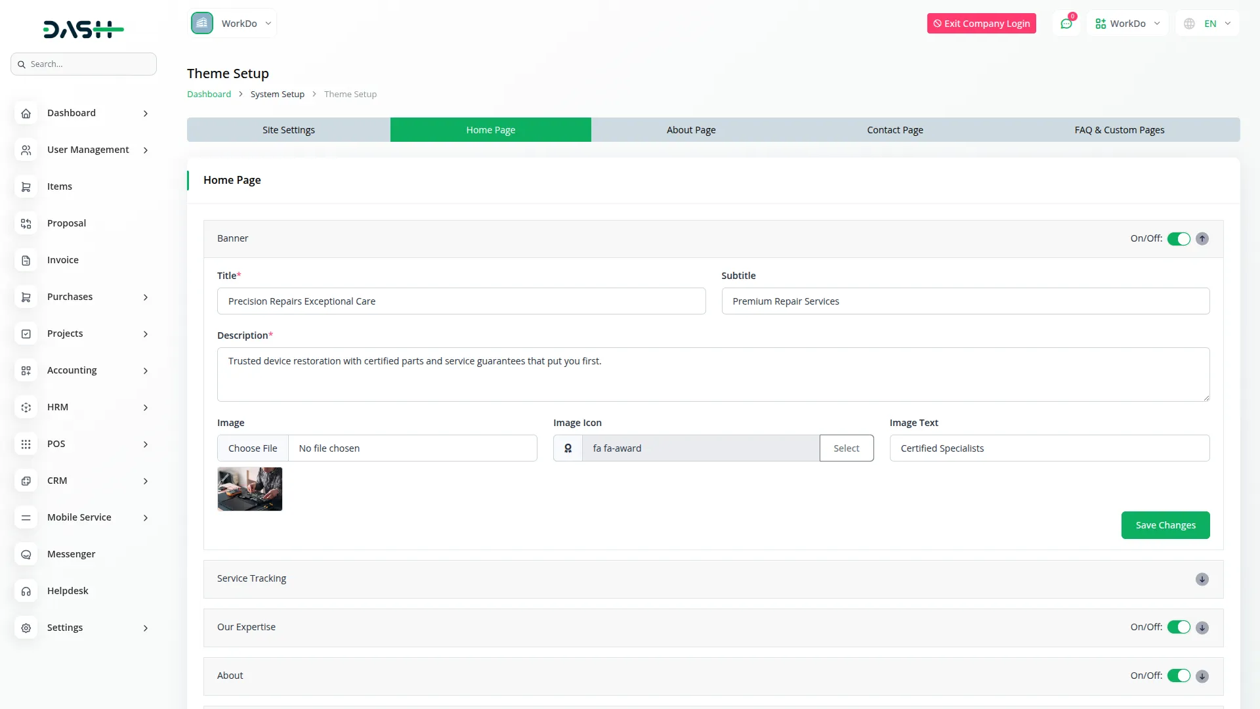Viewport: 1260px width, 709px height.
Task: Click the Helpdesk headset icon
Action: [26, 591]
